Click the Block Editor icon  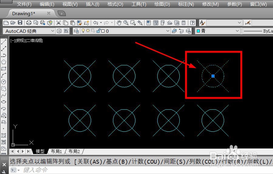point(87,23)
